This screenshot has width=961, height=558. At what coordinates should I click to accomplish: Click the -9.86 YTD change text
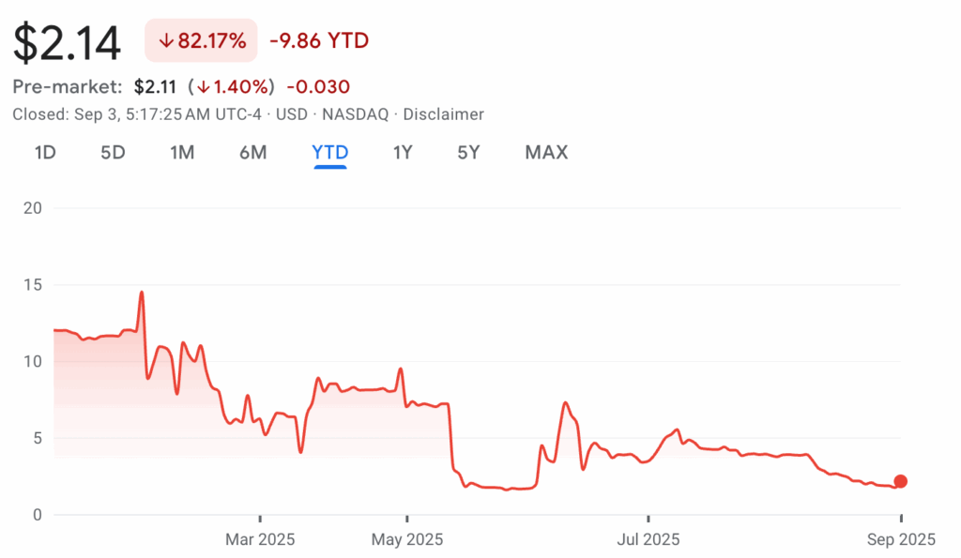[x=318, y=41]
